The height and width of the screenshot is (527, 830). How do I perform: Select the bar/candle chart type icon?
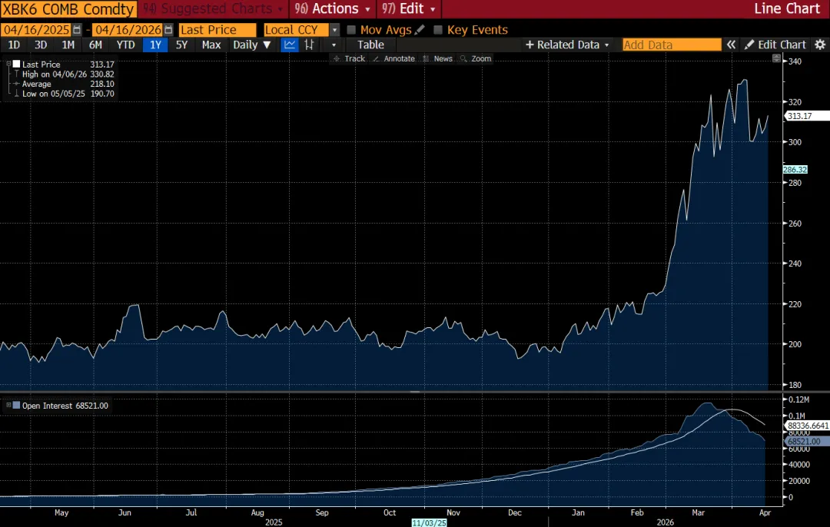(309, 45)
